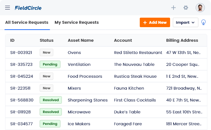Click Pending status badge for SR-335723
This screenshot has height=130, width=211.
50,64
